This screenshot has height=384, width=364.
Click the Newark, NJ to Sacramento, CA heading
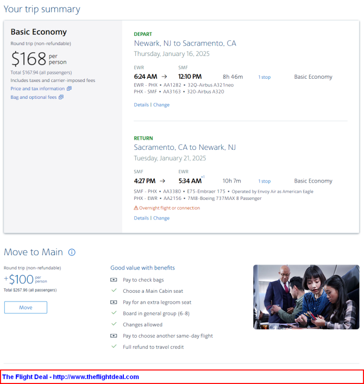click(x=185, y=43)
